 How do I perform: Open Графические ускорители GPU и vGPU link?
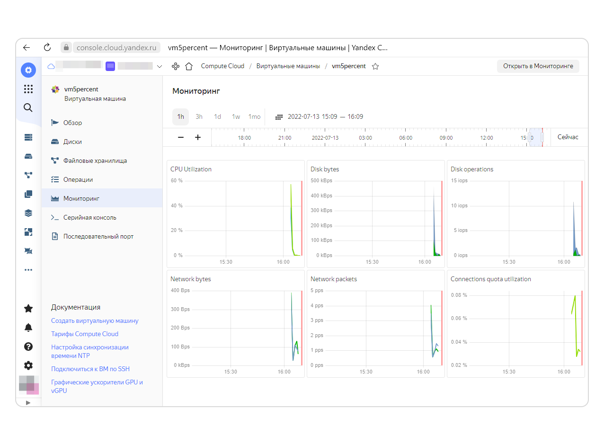click(x=97, y=386)
